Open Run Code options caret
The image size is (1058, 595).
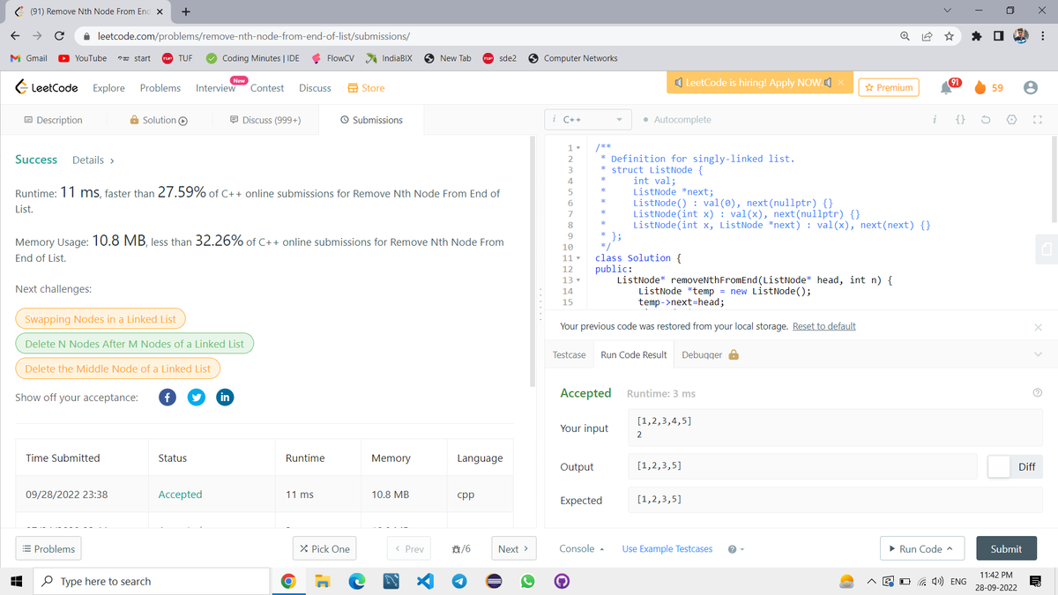(950, 549)
